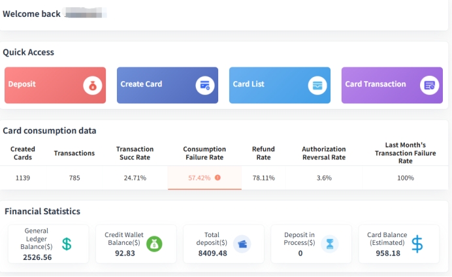452x277 pixels.
Task: Click the card icon on Create Card
Action: coord(205,86)
